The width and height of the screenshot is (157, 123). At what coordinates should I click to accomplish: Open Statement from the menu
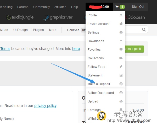pos(105,75)
